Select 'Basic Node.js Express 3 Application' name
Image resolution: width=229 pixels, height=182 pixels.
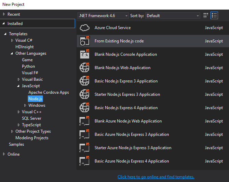(126, 81)
